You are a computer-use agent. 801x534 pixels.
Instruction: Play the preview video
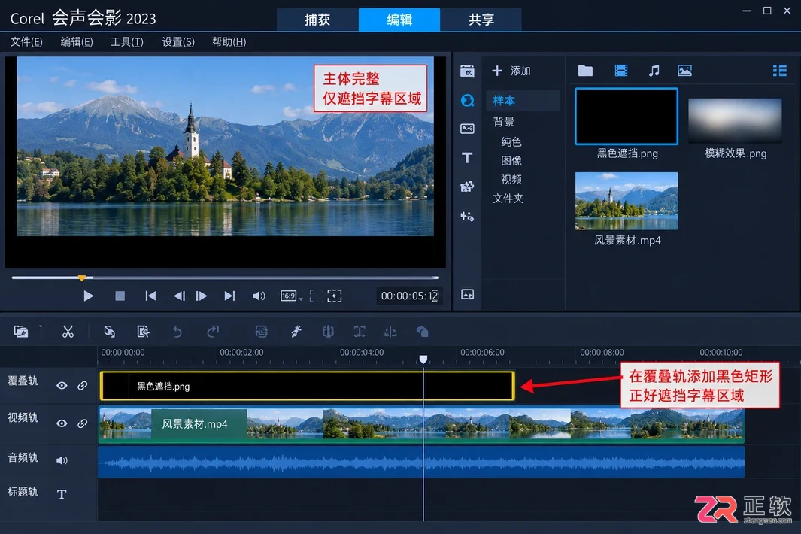(x=88, y=296)
